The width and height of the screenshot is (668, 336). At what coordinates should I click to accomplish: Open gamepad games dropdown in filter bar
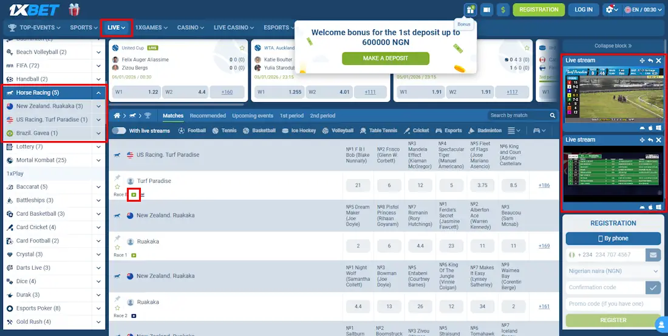(539, 131)
